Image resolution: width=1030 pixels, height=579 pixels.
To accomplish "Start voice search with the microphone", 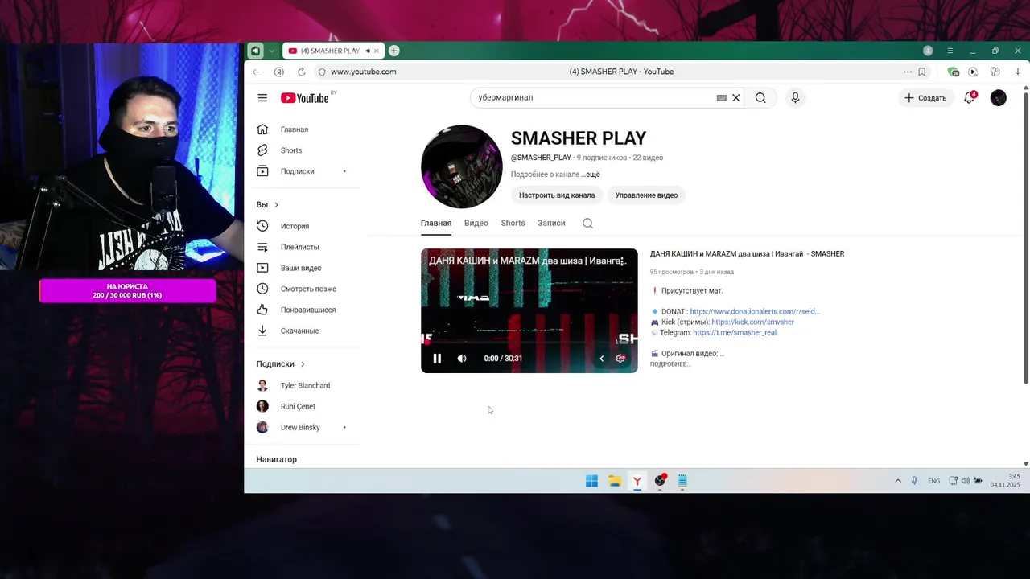I will pyautogui.click(x=795, y=98).
